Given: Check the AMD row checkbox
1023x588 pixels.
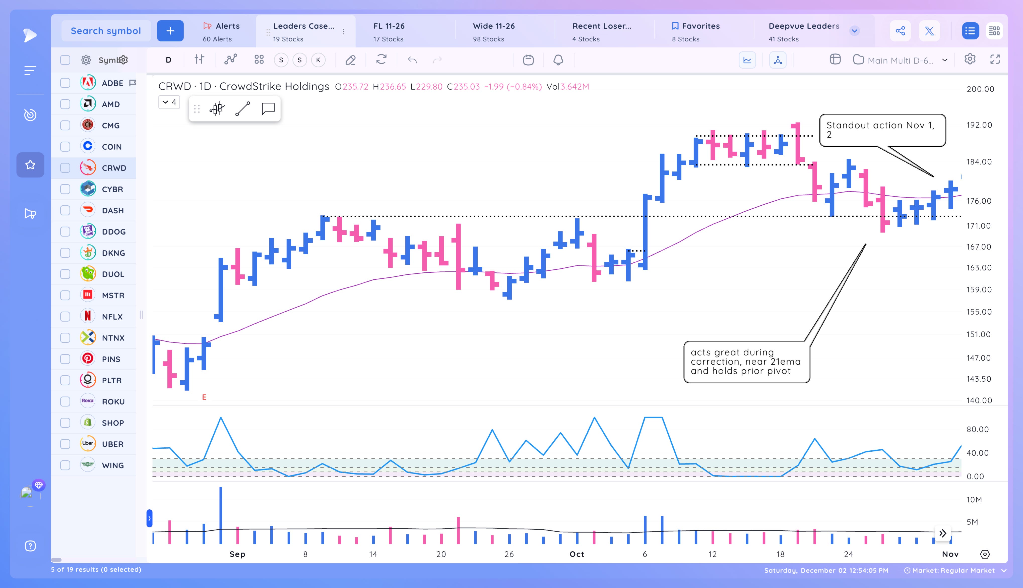Looking at the screenshot, I should tap(65, 104).
